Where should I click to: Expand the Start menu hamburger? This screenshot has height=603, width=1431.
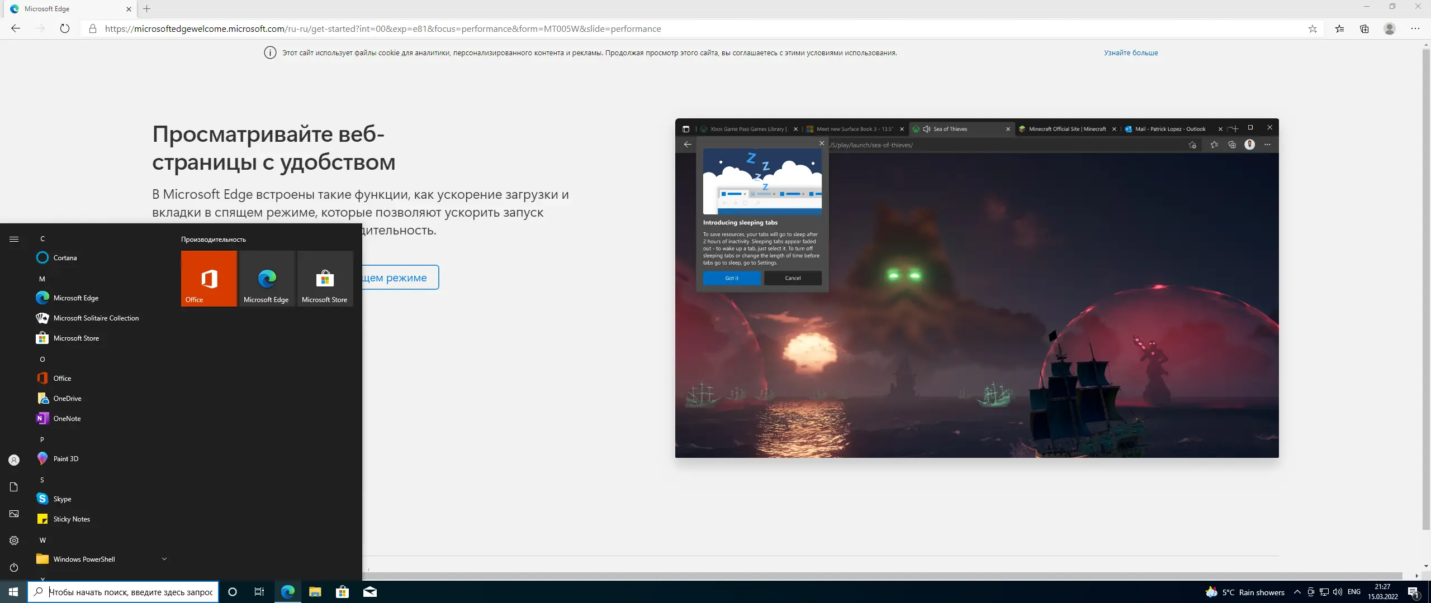[x=14, y=239]
